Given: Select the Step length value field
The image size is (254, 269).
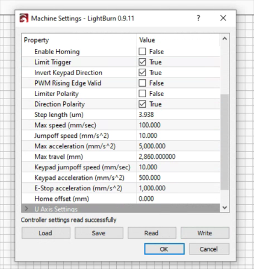Looking at the screenshot, I should tap(178, 115).
